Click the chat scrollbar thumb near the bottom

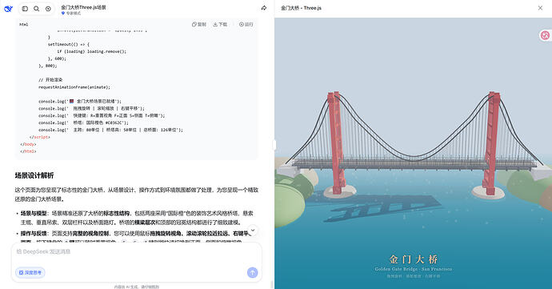(x=271, y=284)
